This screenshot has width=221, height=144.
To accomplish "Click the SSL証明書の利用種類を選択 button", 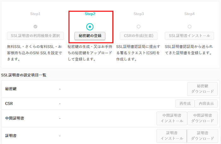I will [35, 36].
